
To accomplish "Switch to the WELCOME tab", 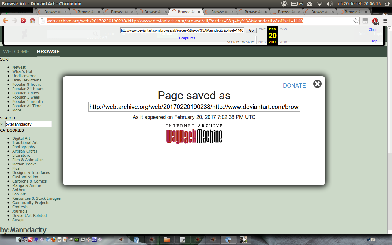I will coord(16,51).
